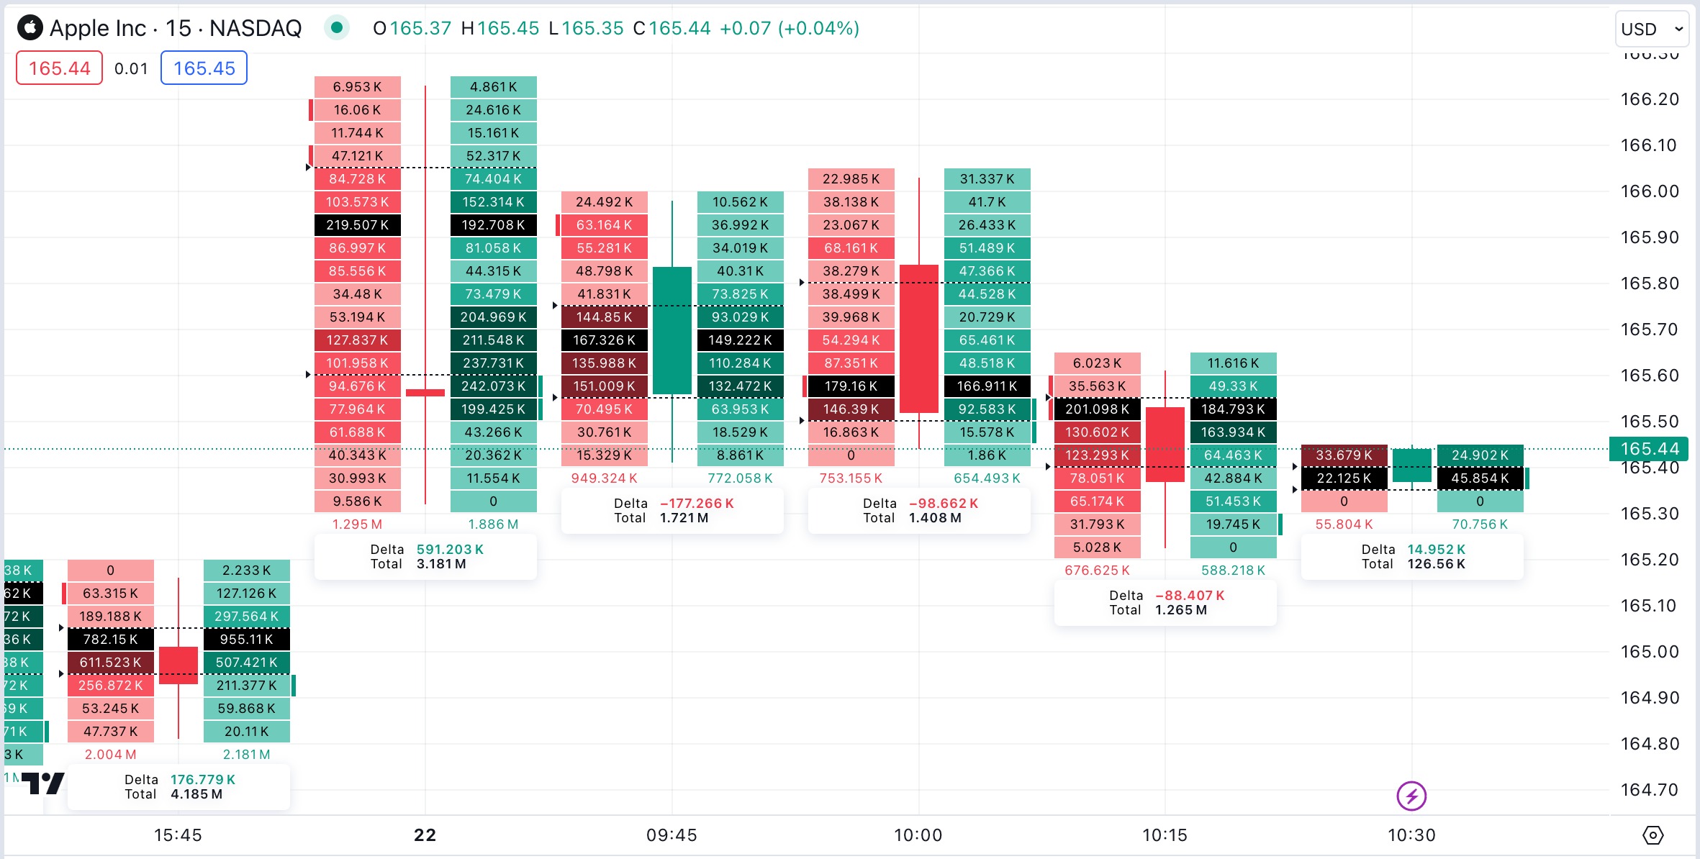This screenshot has width=1700, height=859.
Task: Click the large red candle body at 10:00
Action: [919, 338]
